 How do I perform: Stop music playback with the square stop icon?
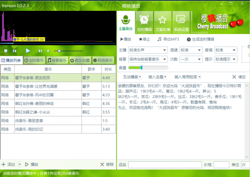[5, 51]
